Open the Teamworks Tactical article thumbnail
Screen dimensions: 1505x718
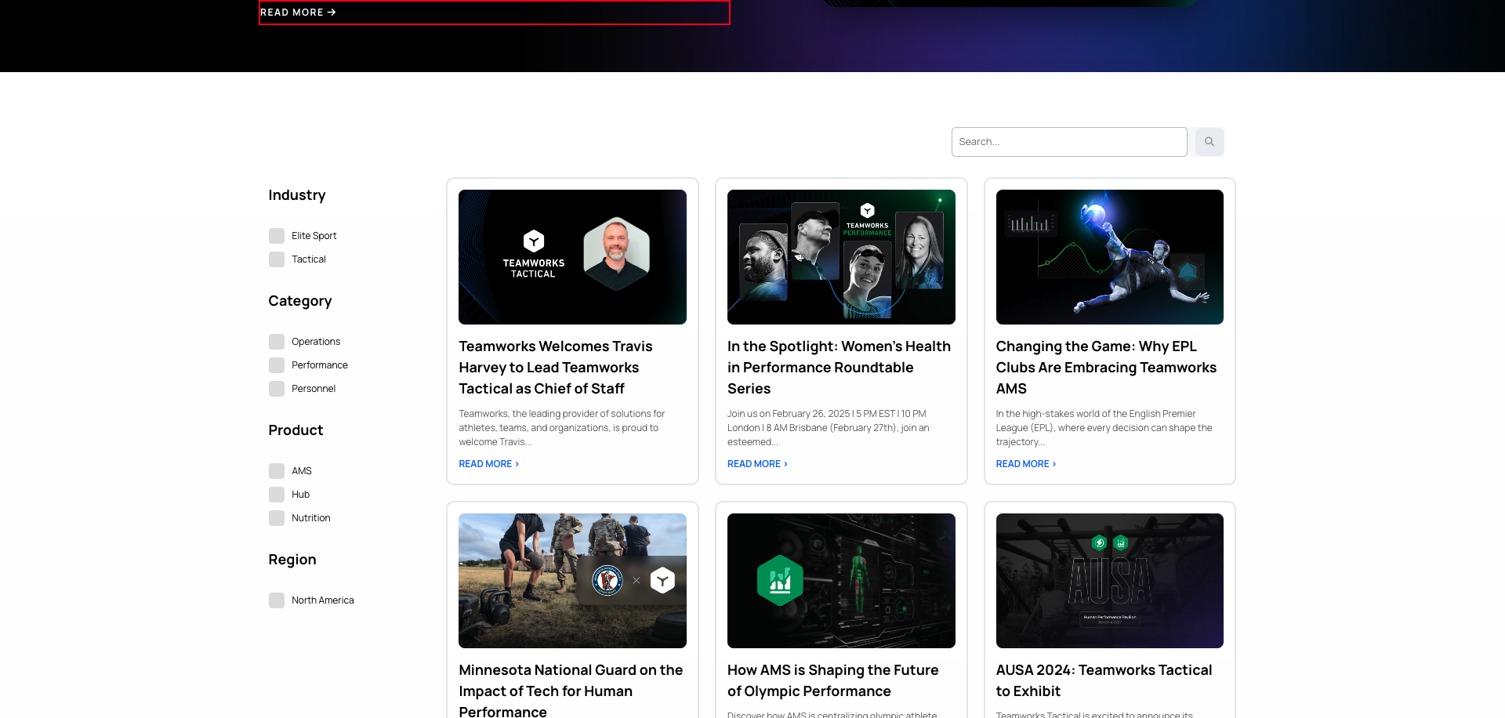click(x=572, y=256)
